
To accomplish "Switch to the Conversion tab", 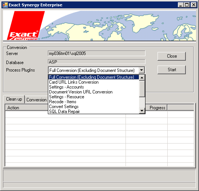I will pos(36,100).
